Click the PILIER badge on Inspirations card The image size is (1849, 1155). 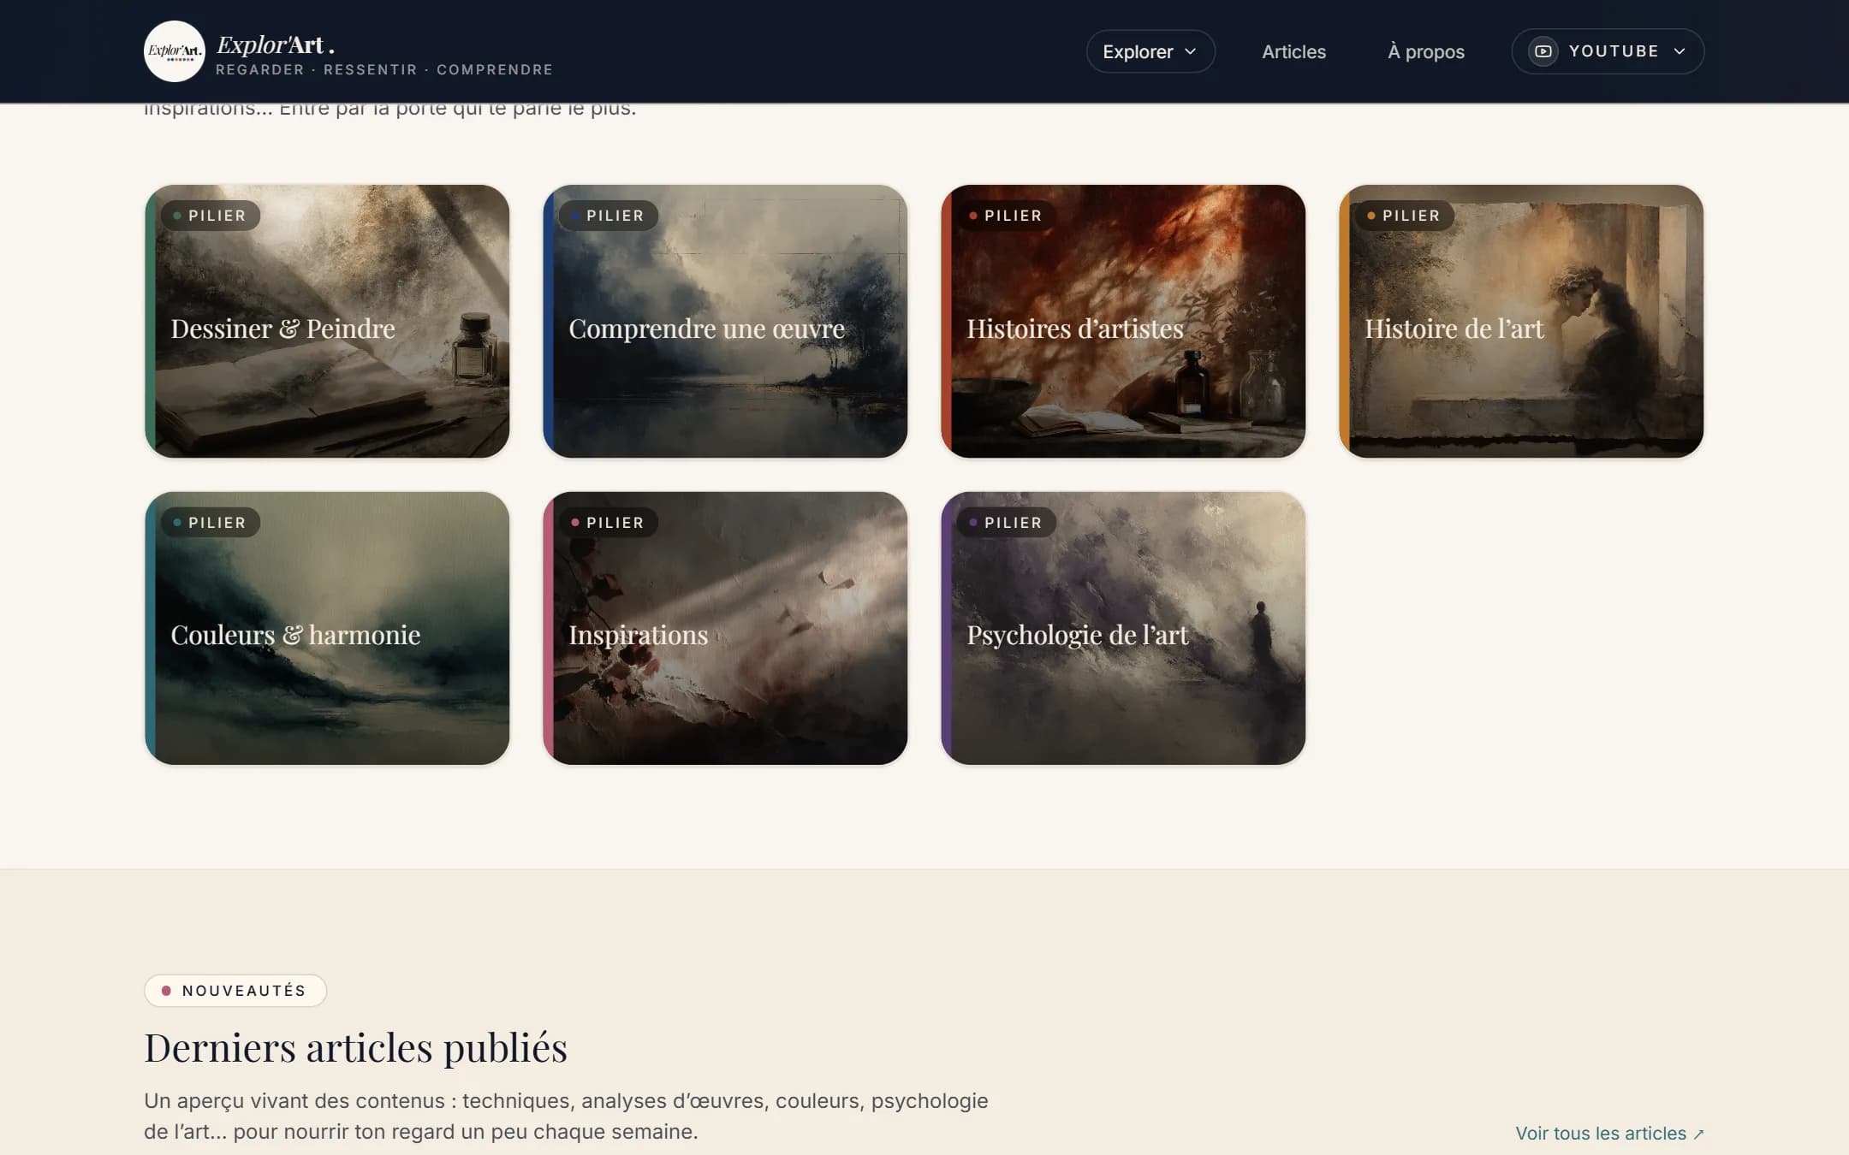pyautogui.click(x=608, y=523)
